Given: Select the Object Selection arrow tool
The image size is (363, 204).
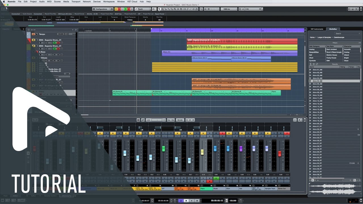Looking at the screenshot, I should [159, 9].
